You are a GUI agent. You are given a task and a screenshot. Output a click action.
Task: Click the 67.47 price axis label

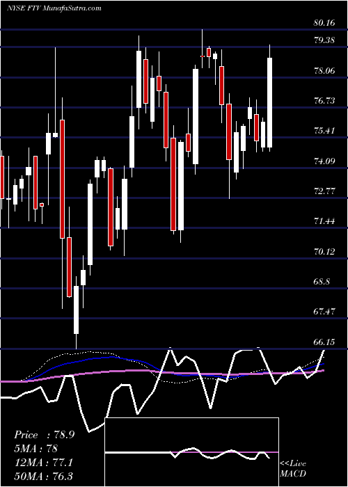[x=325, y=312]
